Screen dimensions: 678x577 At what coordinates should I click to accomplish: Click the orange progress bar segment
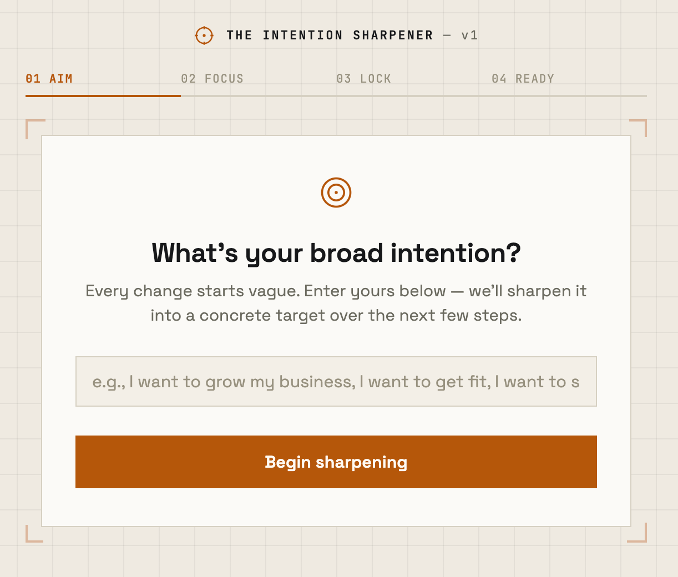click(x=103, y=96)
